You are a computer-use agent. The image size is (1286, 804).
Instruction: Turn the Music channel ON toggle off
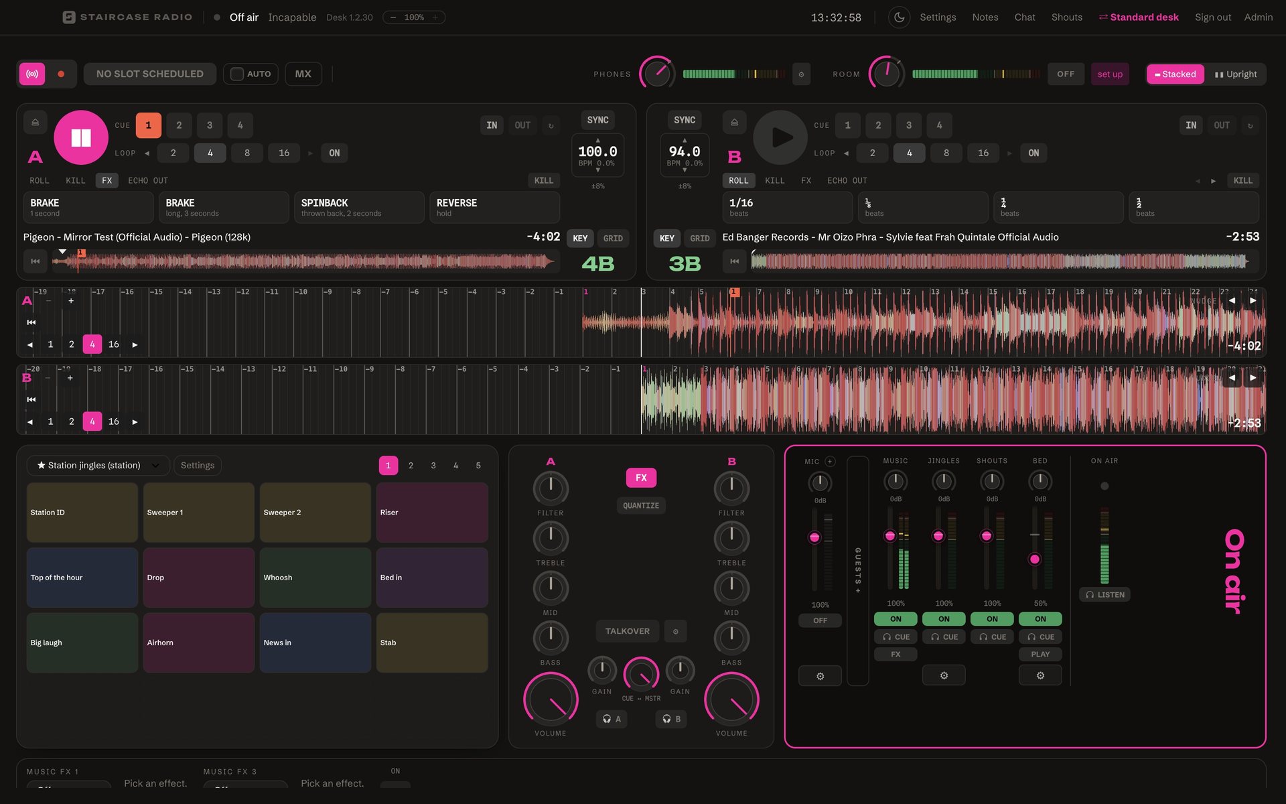896,619
